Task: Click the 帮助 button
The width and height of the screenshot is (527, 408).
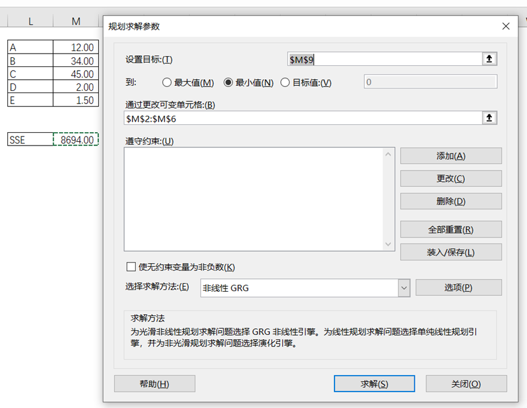Action: pos(154,384)
